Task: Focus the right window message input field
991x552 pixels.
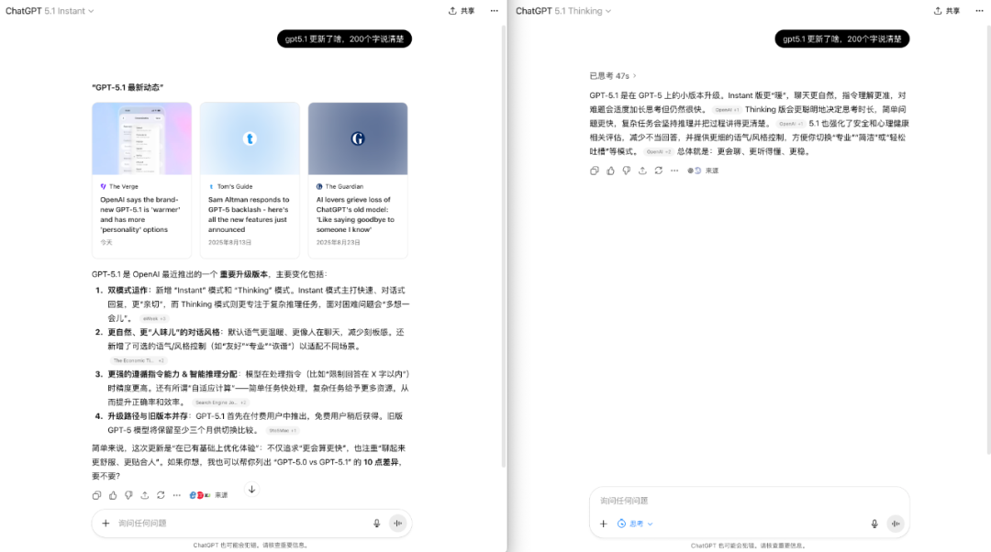Action: 749,501
